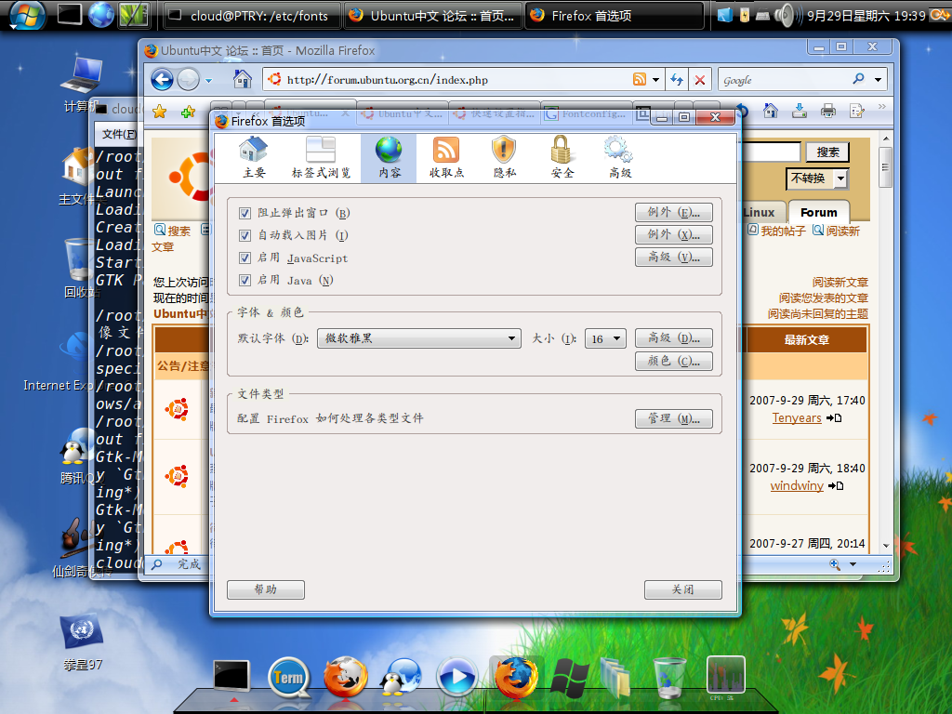Screen dimensions: 952x714
Task: Go back with Firefox's blue back arrow
Action: pos(162,80)
